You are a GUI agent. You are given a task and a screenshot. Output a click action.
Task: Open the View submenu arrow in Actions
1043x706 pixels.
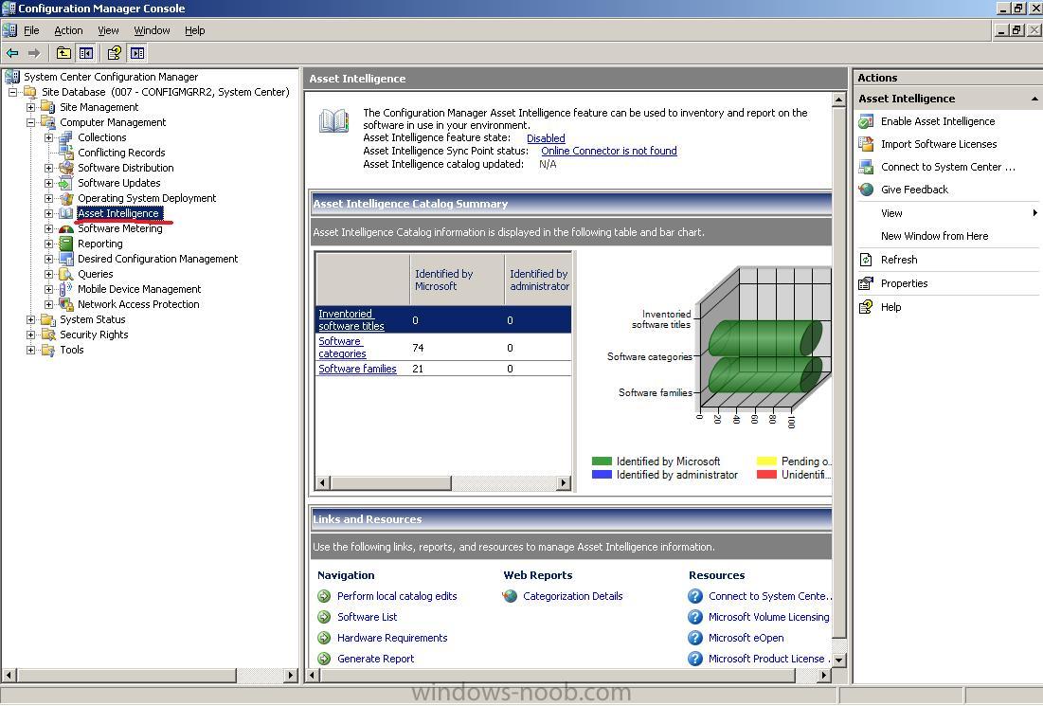(x=1034, y=213)
